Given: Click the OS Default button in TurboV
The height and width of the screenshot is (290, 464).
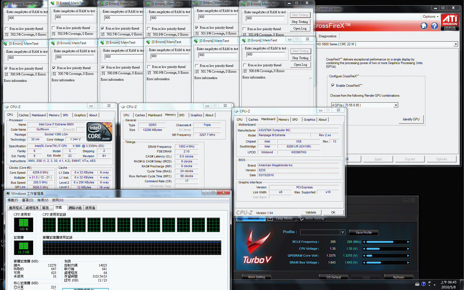Looking at the screenshot, I should (334, 277).
